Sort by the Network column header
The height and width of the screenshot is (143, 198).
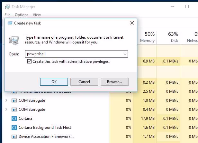click(x=189, y=37)
